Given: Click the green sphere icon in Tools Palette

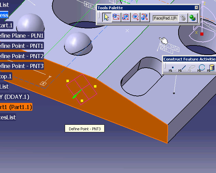Looking at the screenshot, I should (x=192, y=18).
